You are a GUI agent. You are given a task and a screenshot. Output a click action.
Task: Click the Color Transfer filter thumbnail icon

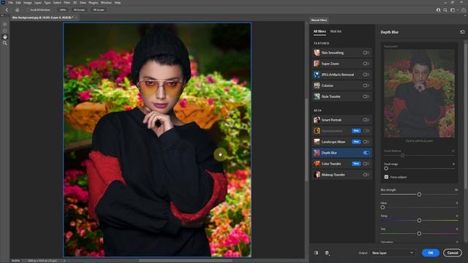pyautogui.click(x=317, y=164)
